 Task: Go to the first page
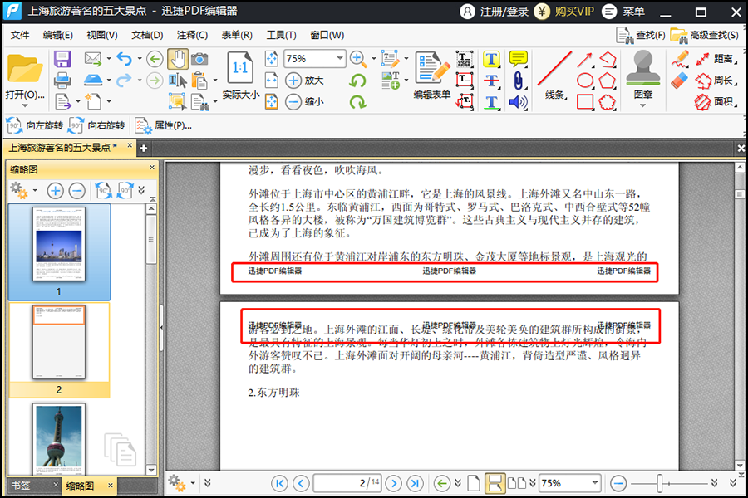click(279, 483)
